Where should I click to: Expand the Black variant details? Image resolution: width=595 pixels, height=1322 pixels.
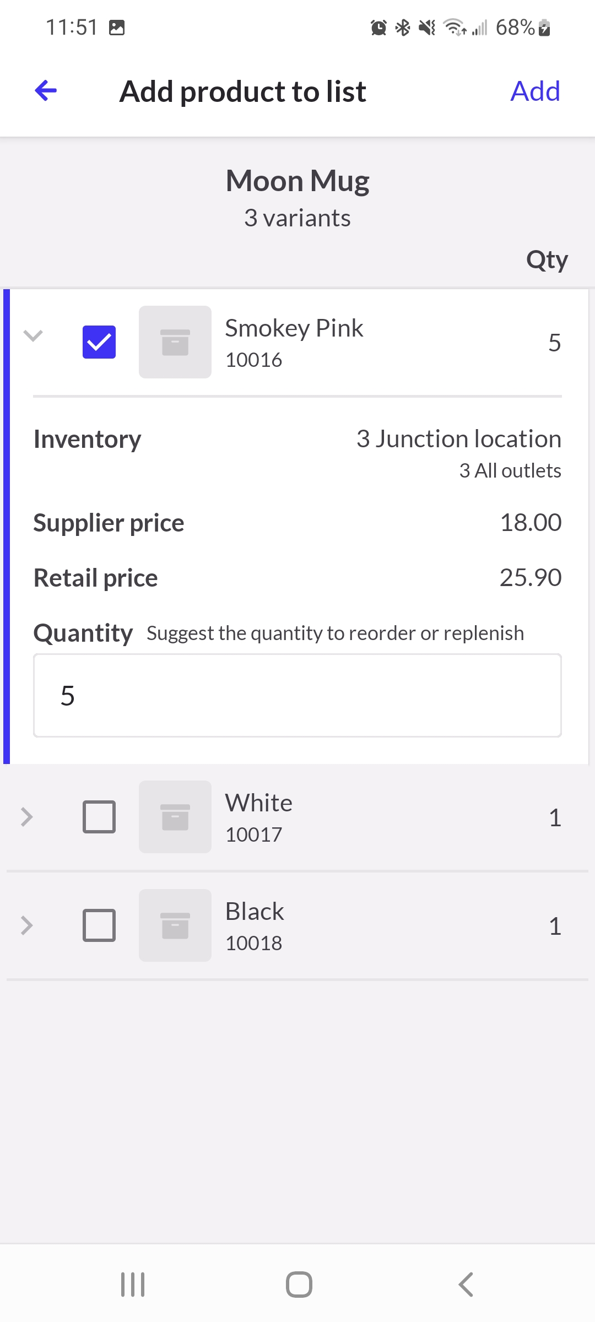[26, 925]
